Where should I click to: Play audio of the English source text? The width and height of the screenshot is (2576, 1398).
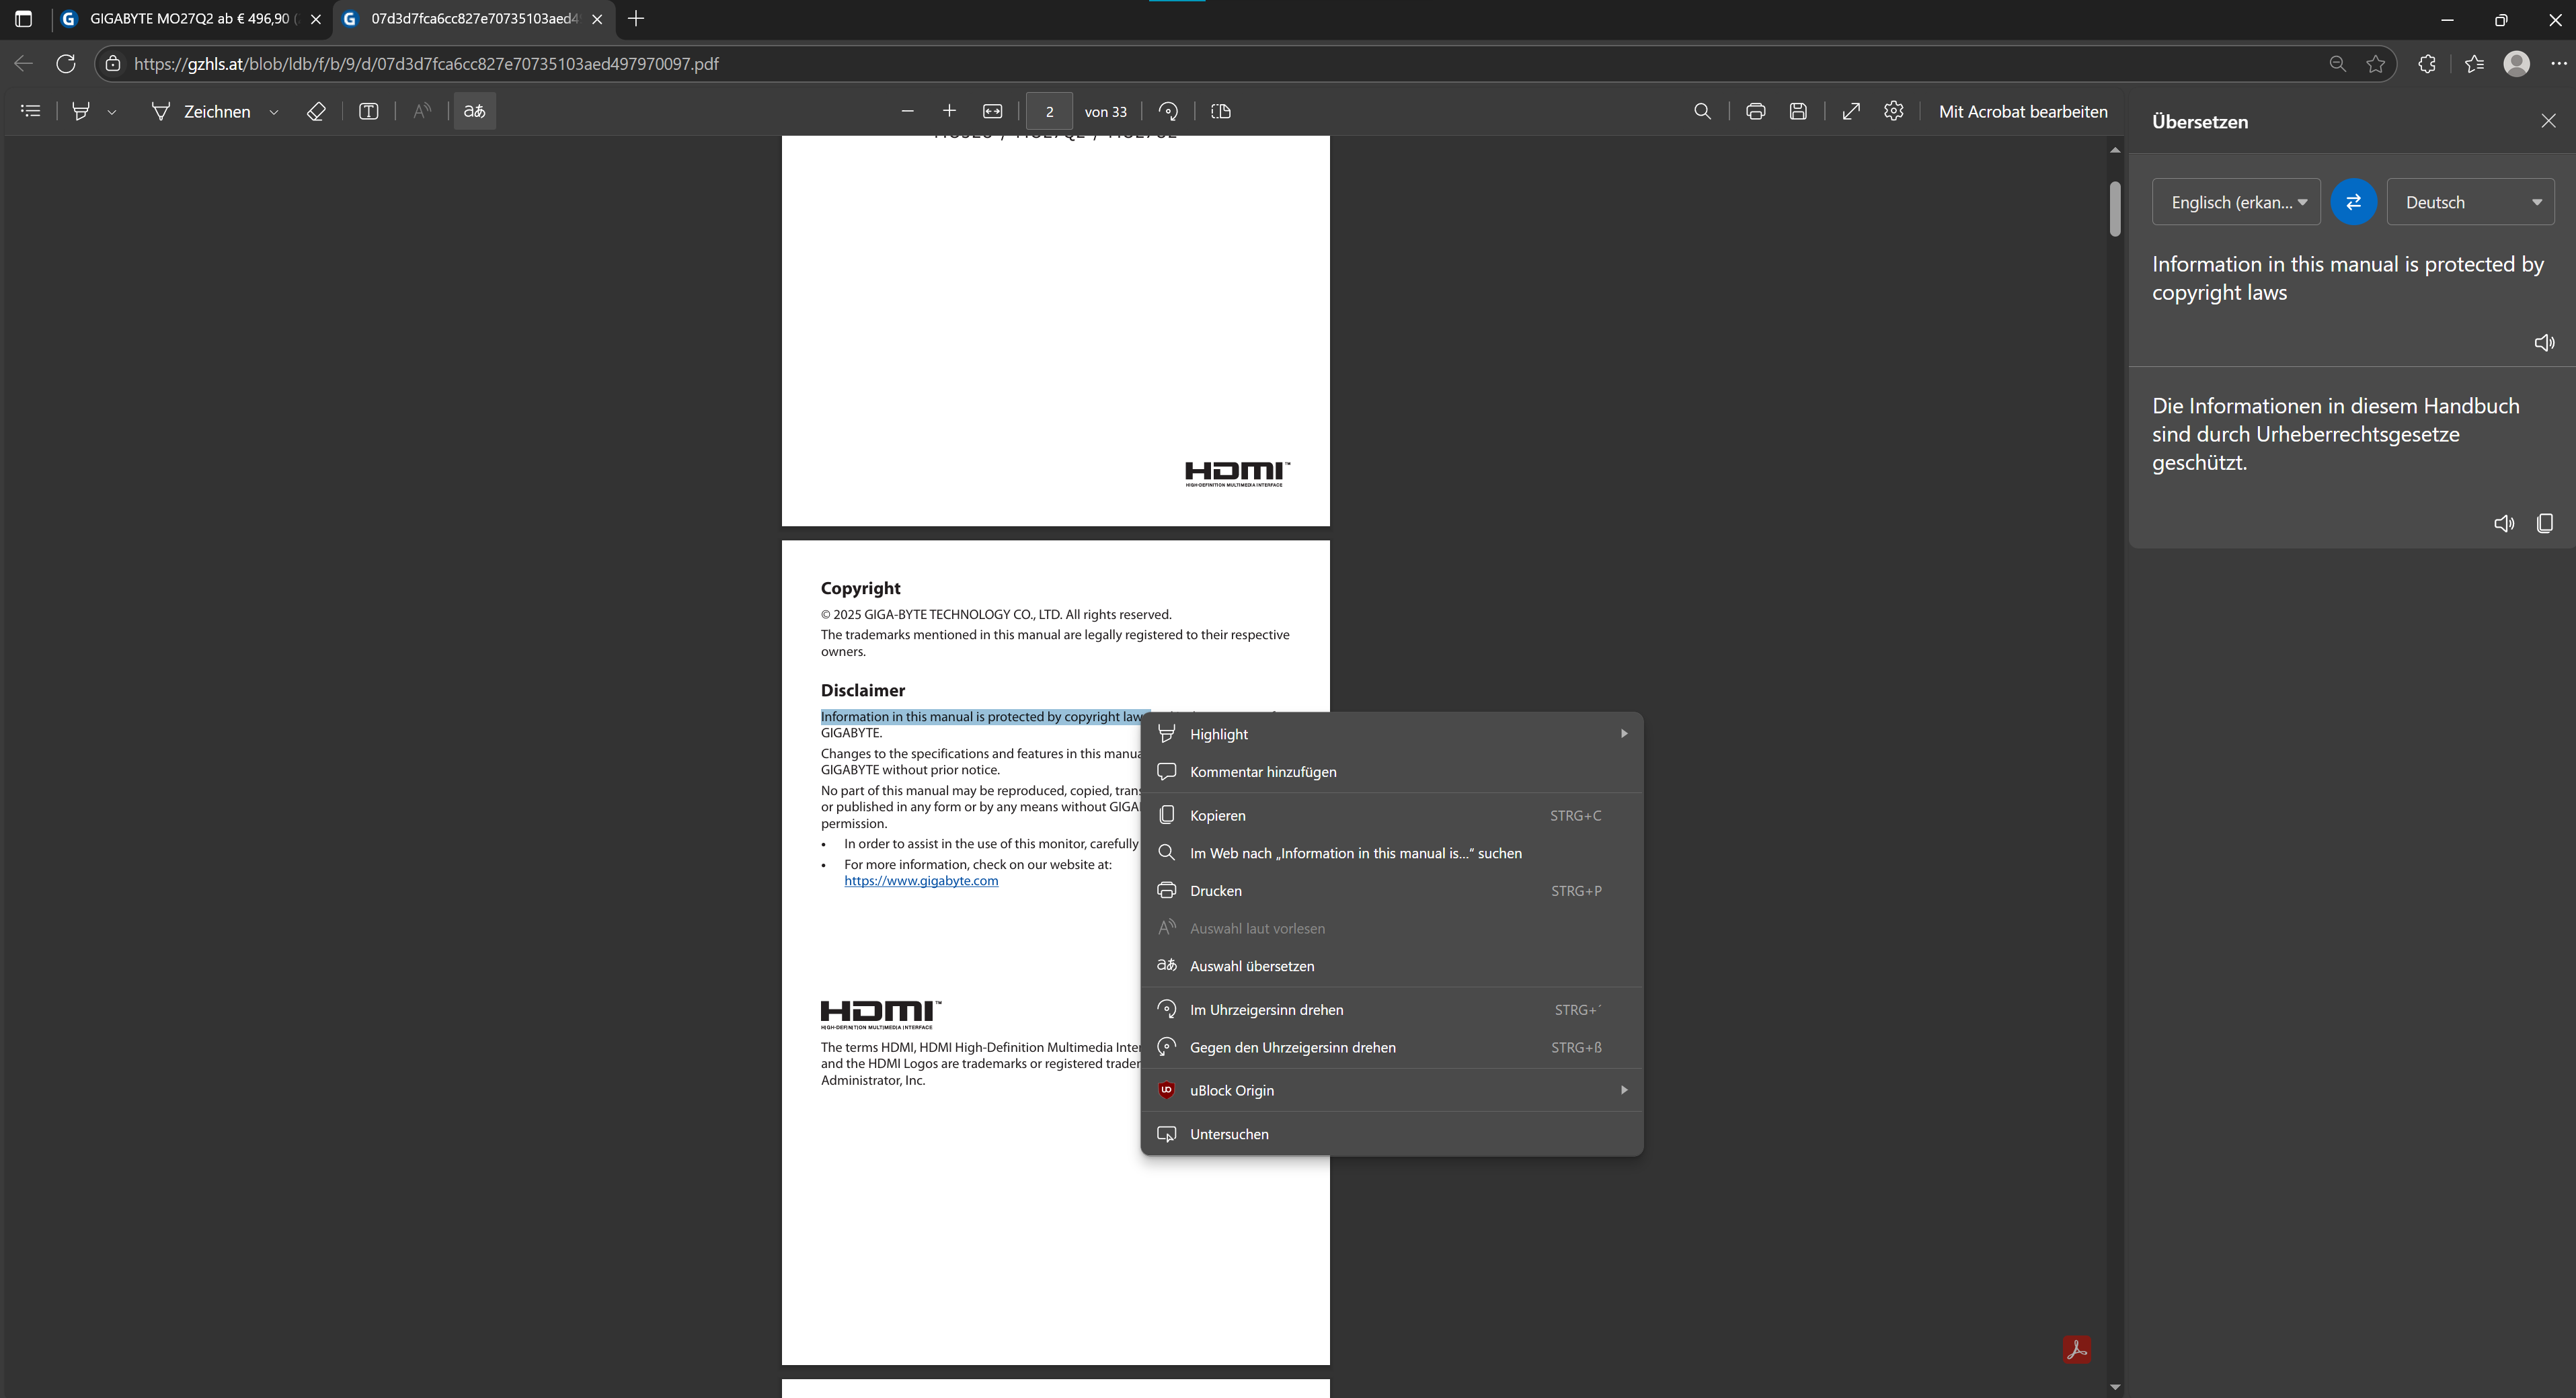click(x=2544, y=343)
